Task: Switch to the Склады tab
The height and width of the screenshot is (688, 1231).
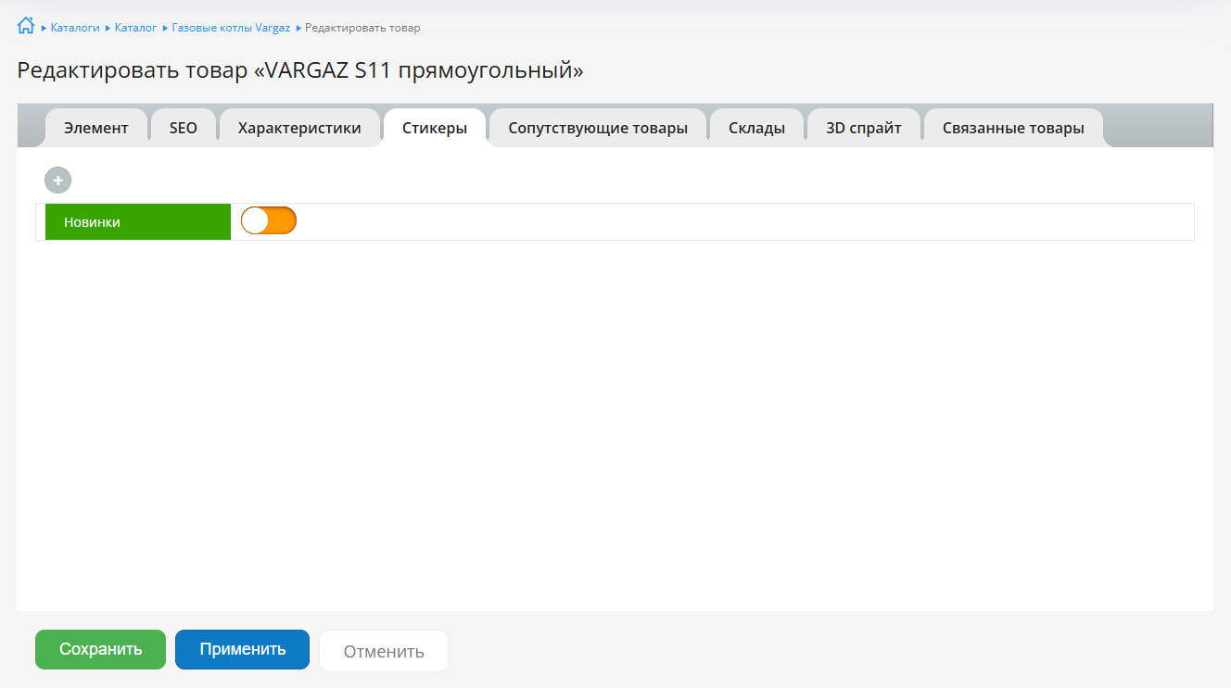Action: point(756,128)
